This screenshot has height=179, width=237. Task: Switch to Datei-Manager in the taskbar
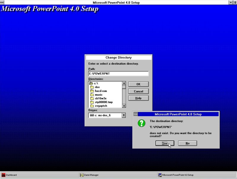click(118, 175)
